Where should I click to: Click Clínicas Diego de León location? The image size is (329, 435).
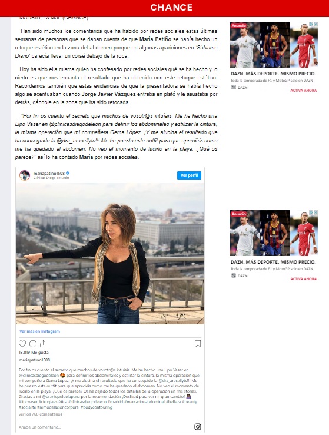[x=51, y=178]
